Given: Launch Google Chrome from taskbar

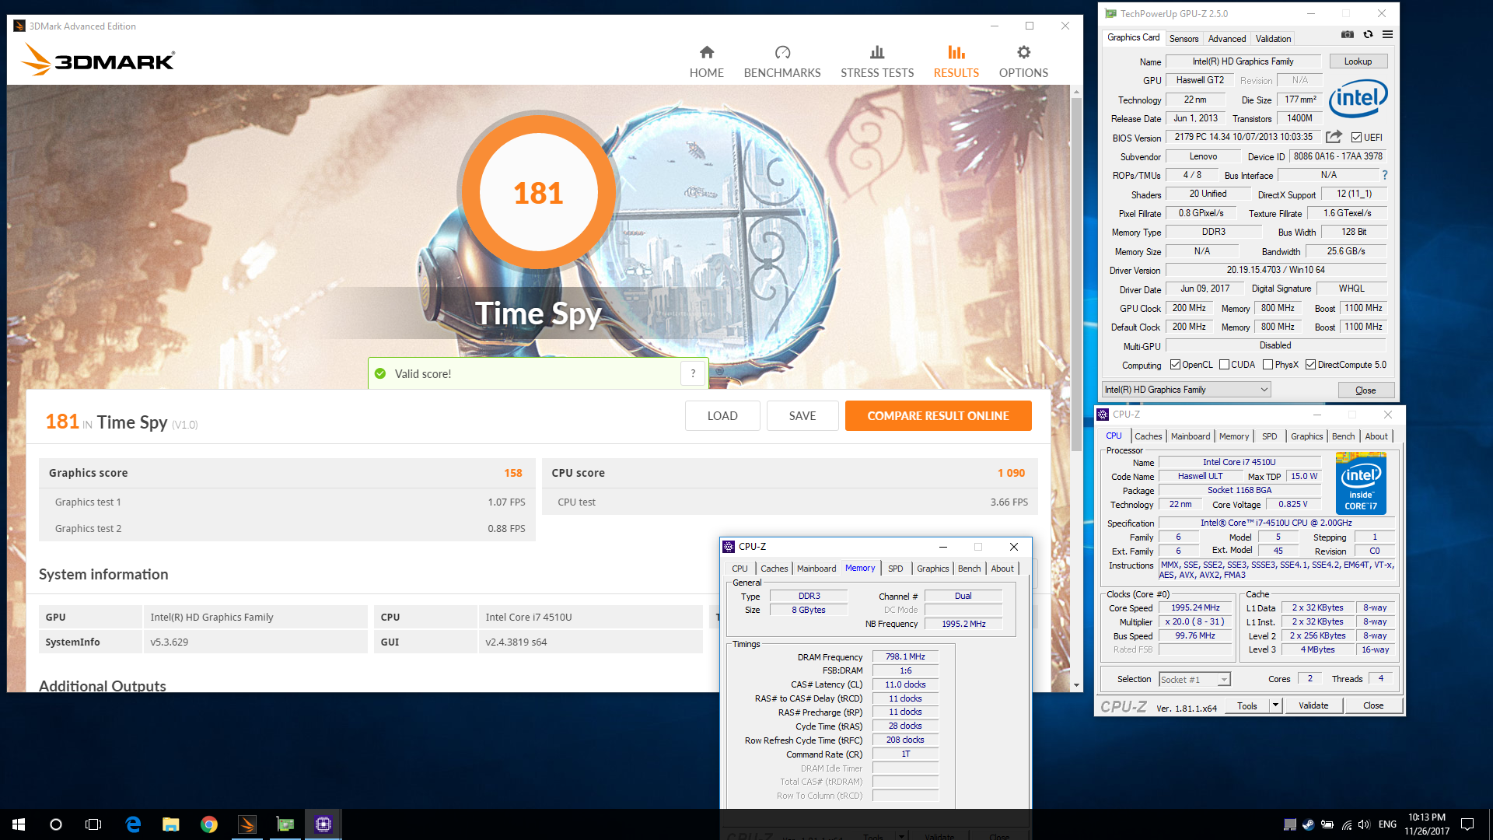Looking at the screenshot, I should coord(209,824).
